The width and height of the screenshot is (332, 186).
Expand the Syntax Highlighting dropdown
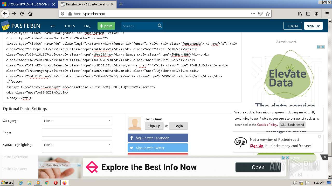[x=77, y=145]
